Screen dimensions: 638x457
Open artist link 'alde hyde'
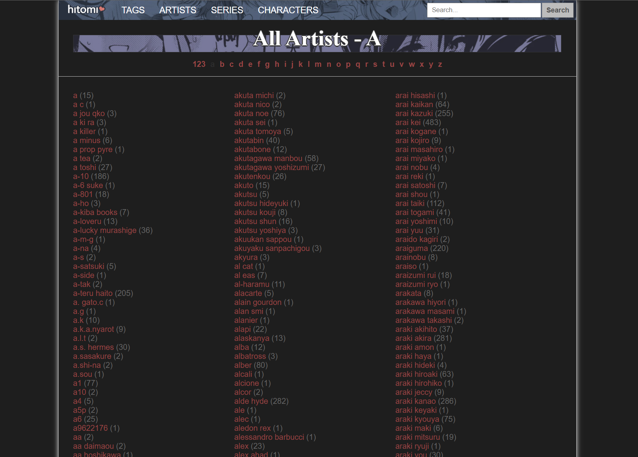pos(251,401)
